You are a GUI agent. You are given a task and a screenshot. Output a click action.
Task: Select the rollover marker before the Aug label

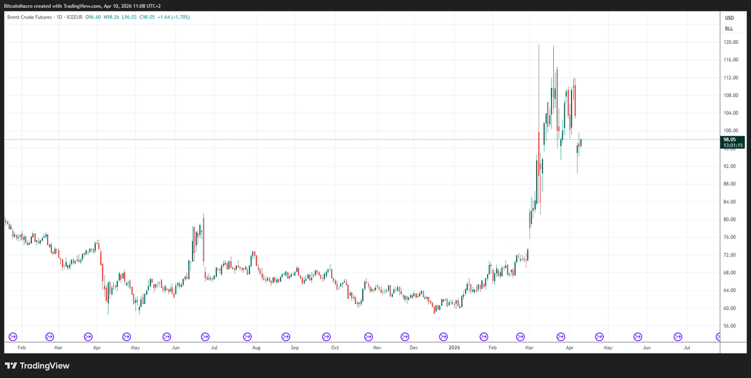pos(247,336)
